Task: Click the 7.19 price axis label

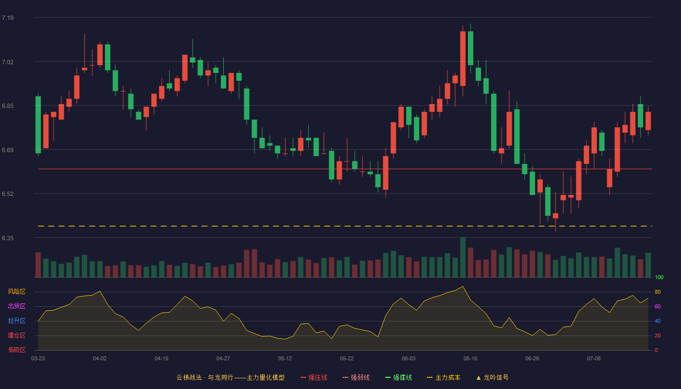Action: (x=8, y=18)
